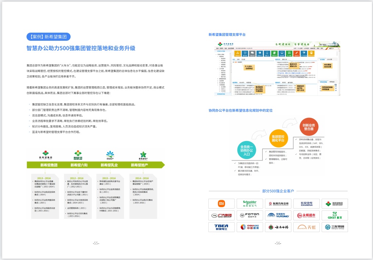This screenshot has width=373, height=260.
Task: Select the bullet 双总部模式,沟通成本高,信息传递效率低
Action: 58,116
